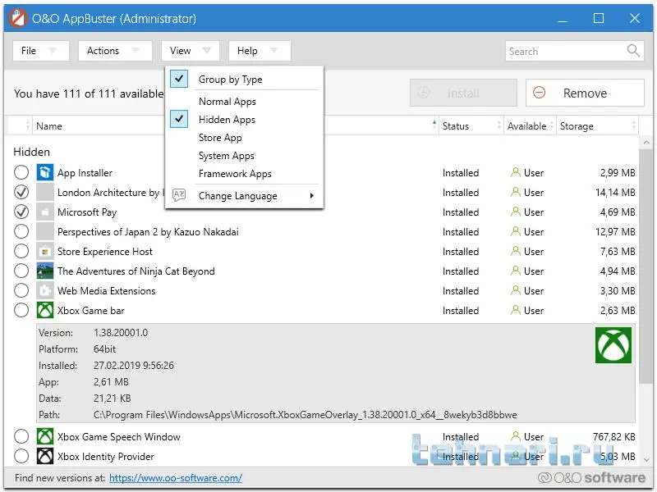Click the Perspectives of Japan icon placeholder
Viewport: 657px width, 492px height.
[45, 231]
